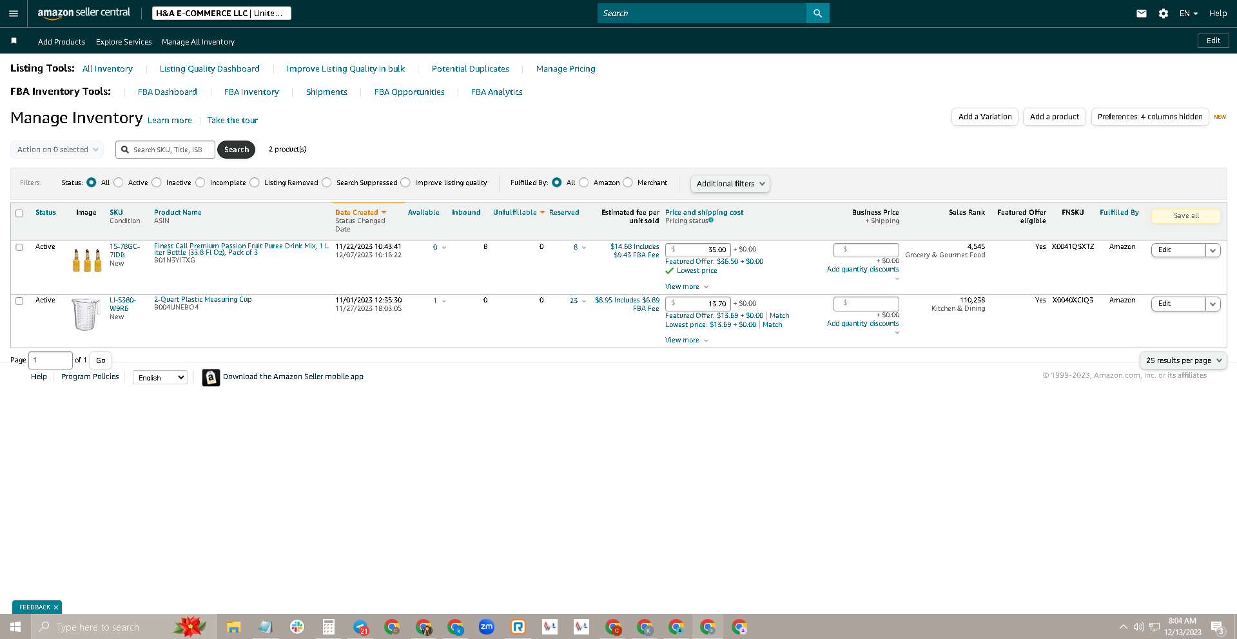Close the Feedback tab with X
Viewport: 1237px width, 639px height.
tap(56, 607)
